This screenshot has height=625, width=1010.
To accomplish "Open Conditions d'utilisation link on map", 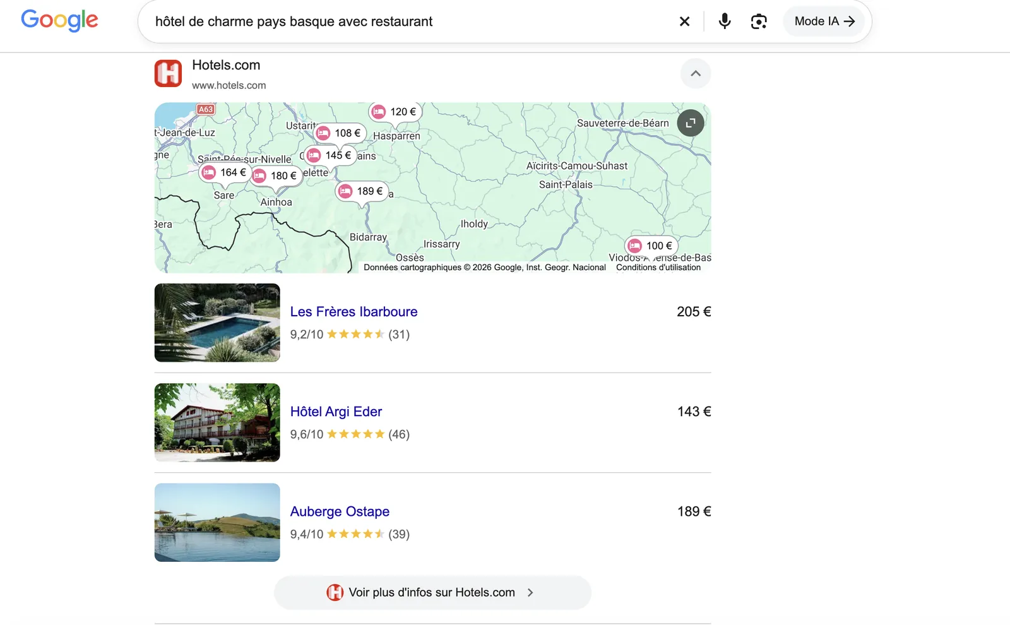I will (658, 268).
